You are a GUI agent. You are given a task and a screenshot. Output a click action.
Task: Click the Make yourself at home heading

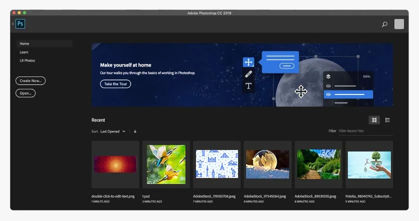click(126, 65)
